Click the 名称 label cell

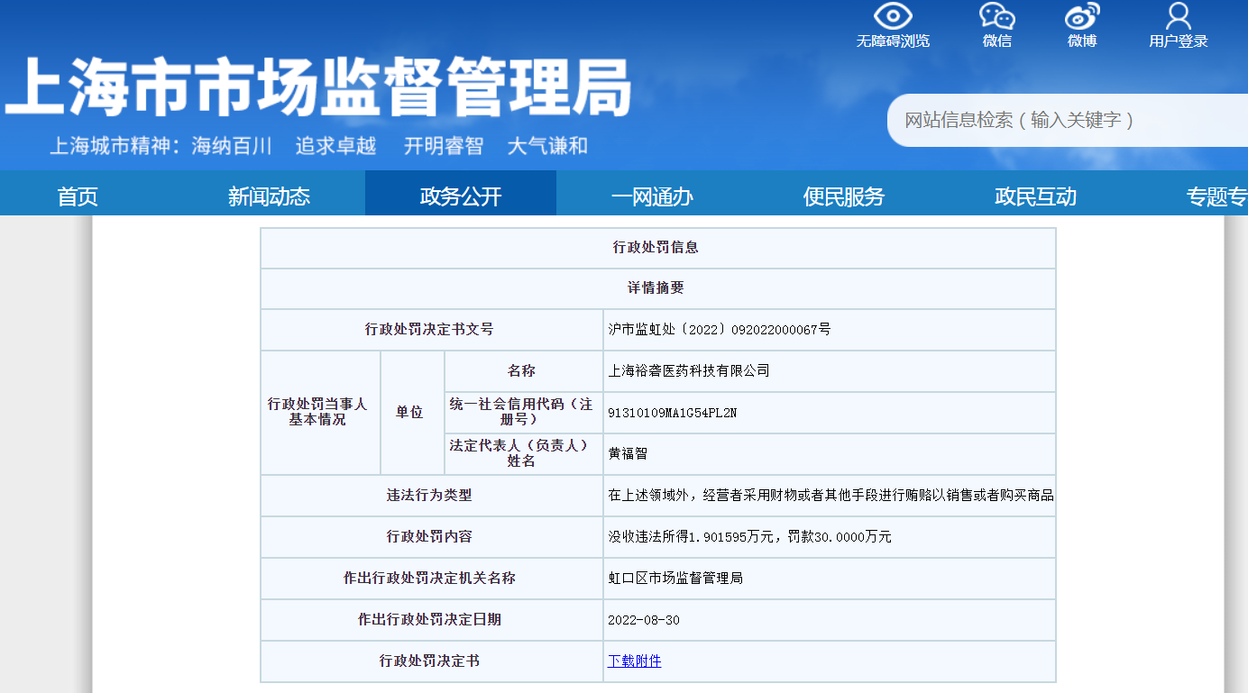[524, 370]
